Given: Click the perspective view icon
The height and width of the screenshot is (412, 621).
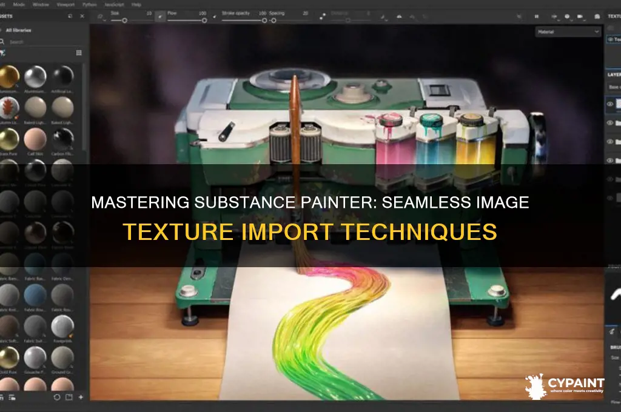Looking at the screenshot, I should (x=399, y=16).
